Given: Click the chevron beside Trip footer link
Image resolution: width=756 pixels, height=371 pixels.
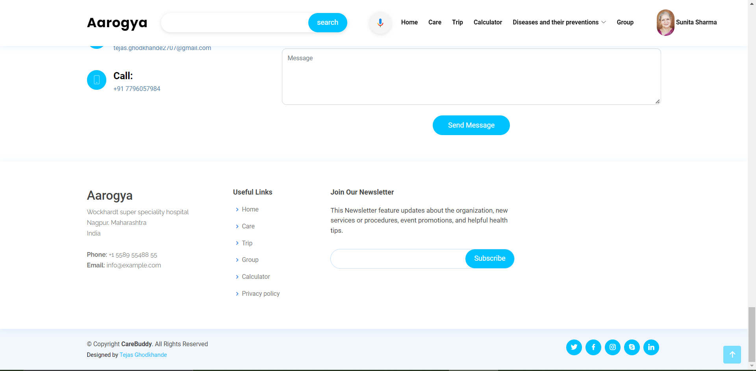Looking at the screenshot, I should point(237,243).
